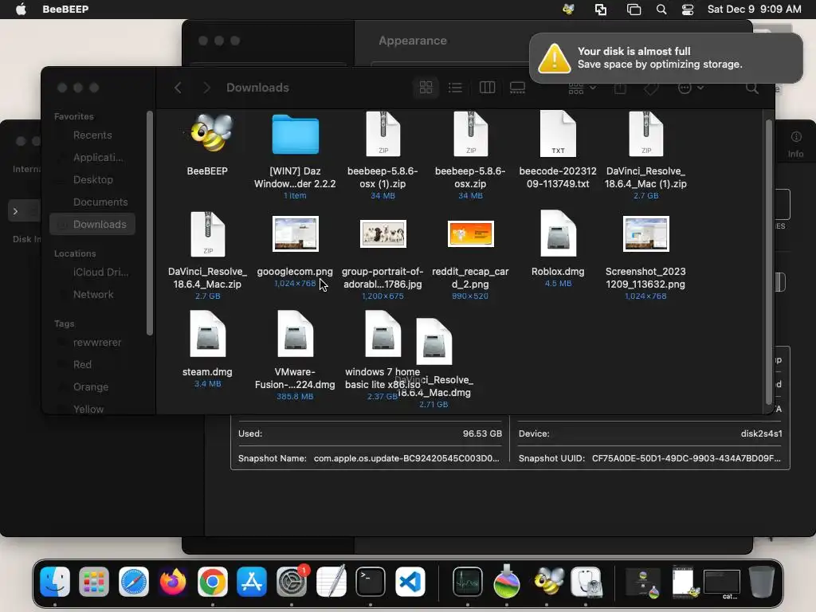
Task: Select the beebeep-5.8.6-osx (1).zip file
Action: (383, 134)
